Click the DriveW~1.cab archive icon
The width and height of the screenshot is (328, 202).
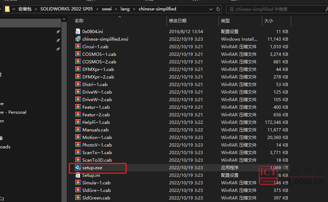click(x=78, y=92)
